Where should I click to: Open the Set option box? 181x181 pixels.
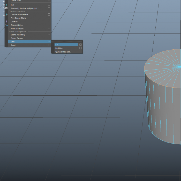80,45
